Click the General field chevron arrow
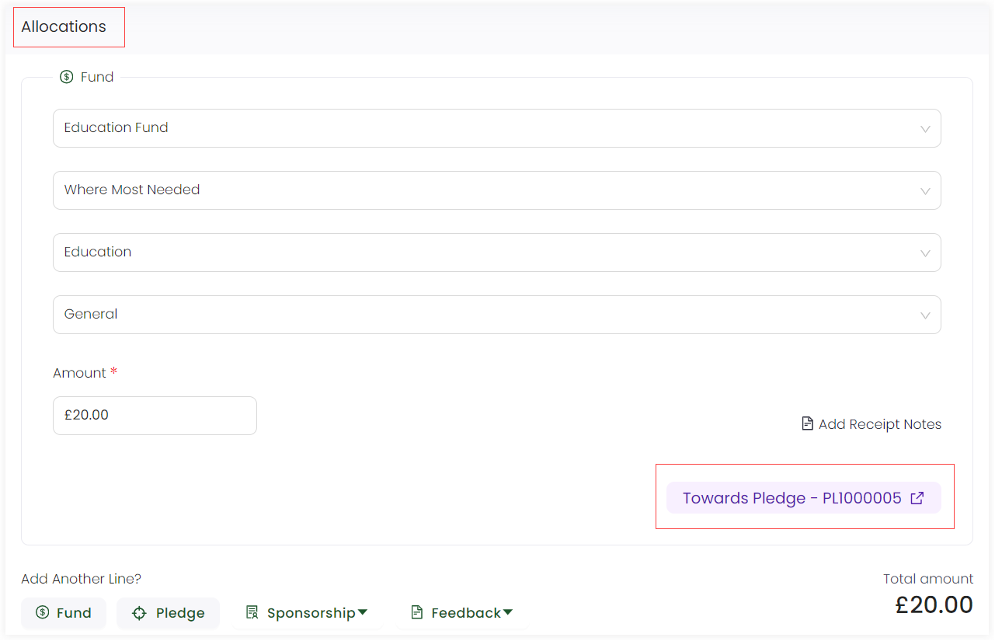995x641 pixels. click(x=925, y=315)
